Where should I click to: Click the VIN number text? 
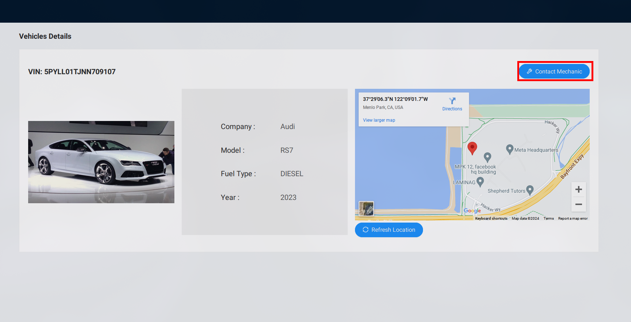tap(72, 72)
